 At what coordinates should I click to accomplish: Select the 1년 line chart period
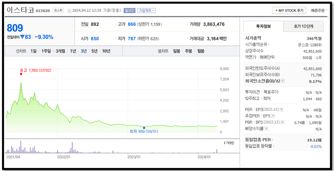(x=73, y=51)
